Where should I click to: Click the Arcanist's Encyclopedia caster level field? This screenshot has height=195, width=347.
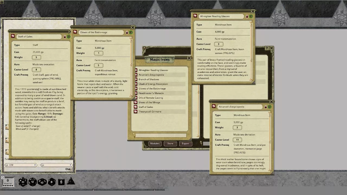[x=237, y=140]
